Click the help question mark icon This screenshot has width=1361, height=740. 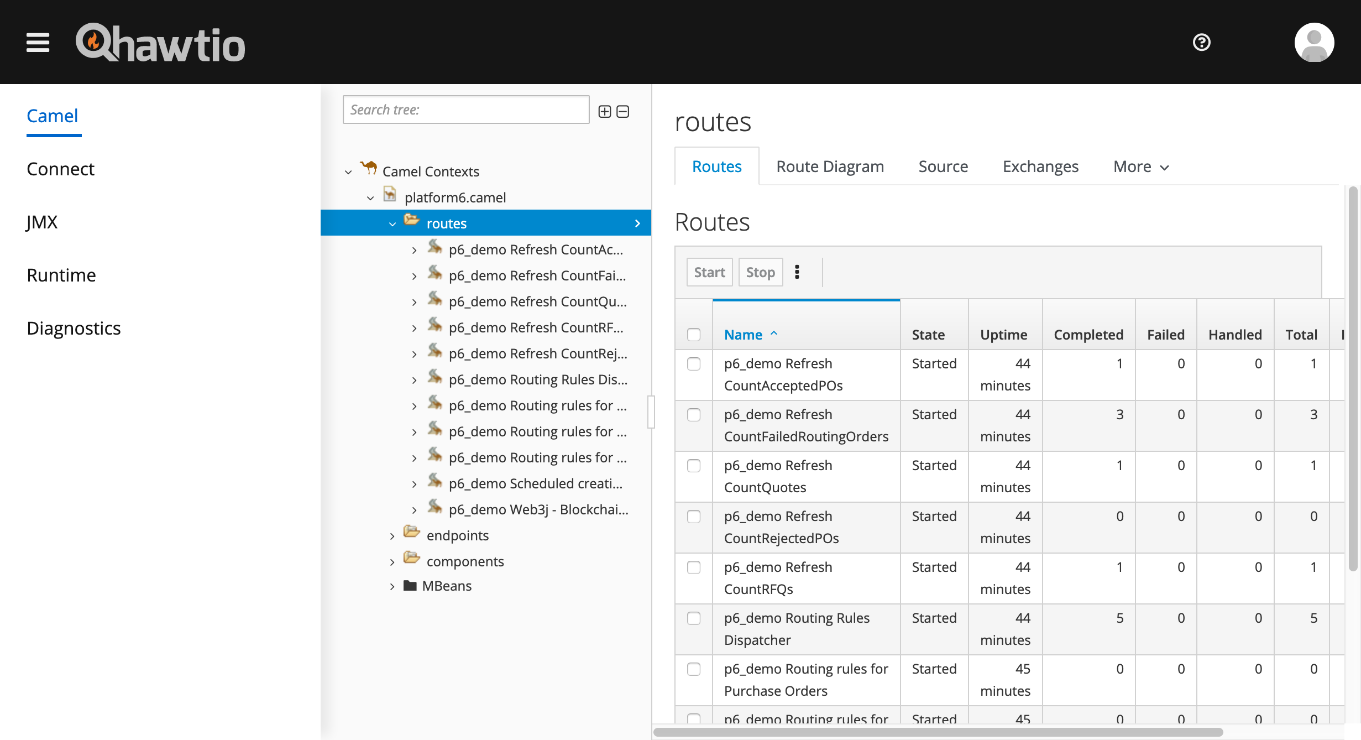(x=1201, y=43)
